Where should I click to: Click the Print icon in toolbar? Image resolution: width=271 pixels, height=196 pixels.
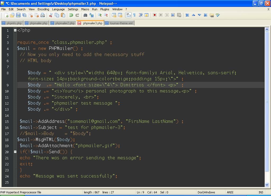[43, 15]
